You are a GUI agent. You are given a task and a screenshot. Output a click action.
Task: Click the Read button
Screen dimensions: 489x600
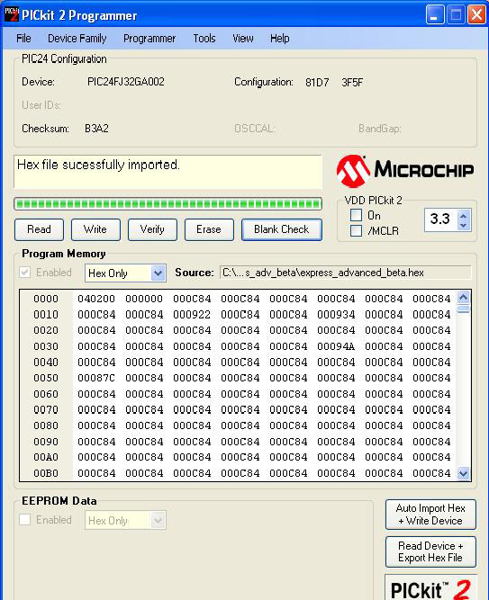(39, 229)
